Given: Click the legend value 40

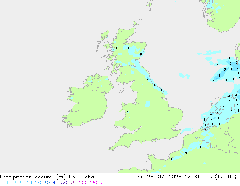Looking at the screenshot, I should [x=55, y=183].
